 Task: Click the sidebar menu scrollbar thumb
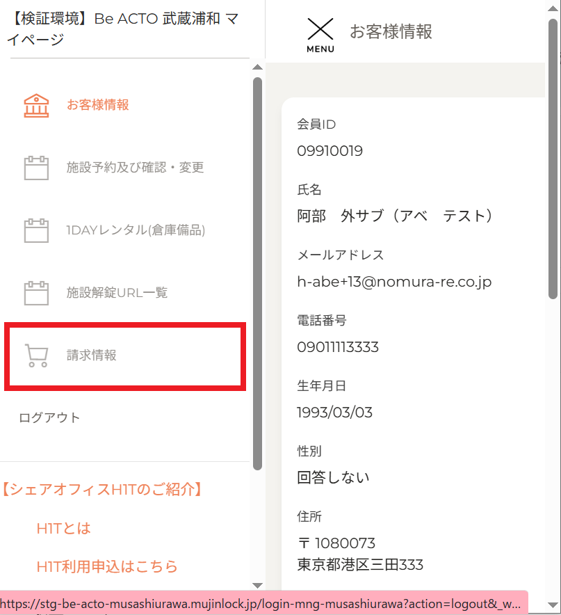(x=257, y=271)
